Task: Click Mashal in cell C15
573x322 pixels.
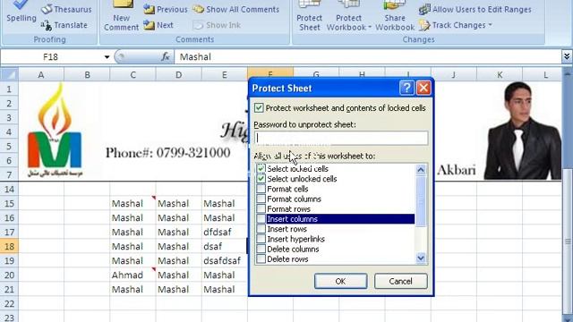Action: (x=133, y=203)
